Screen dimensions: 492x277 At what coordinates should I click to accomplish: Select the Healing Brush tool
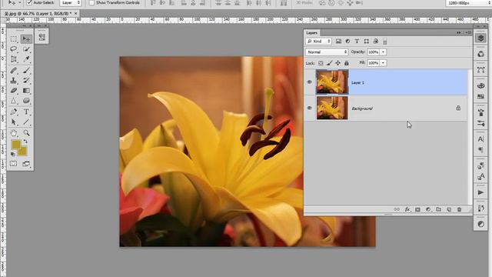14,70
